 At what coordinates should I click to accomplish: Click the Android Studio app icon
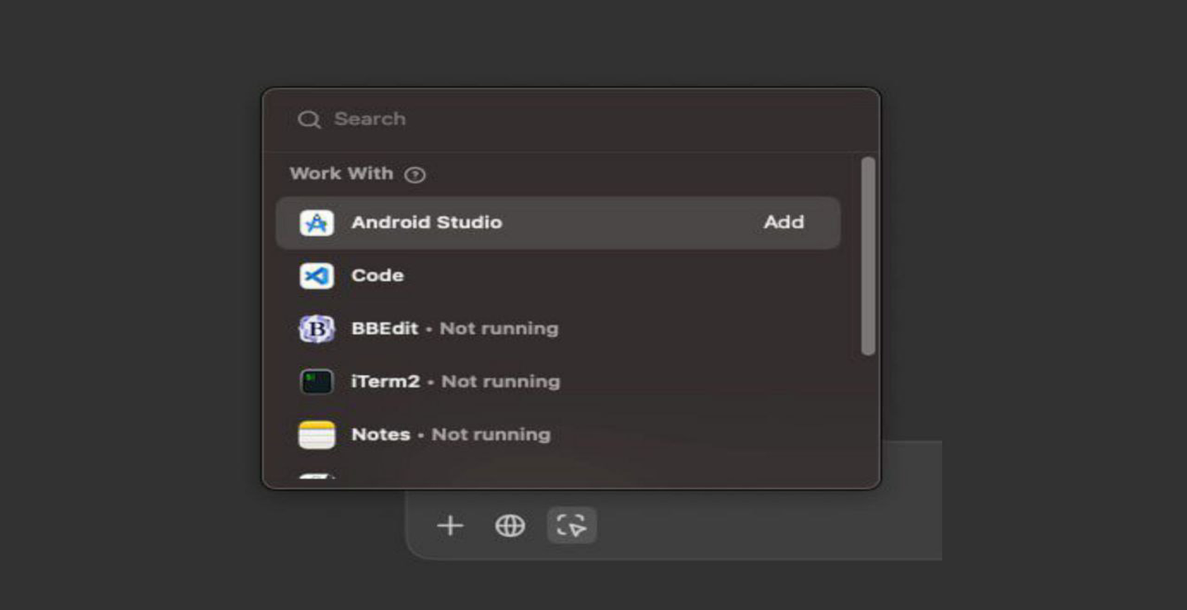317,223
